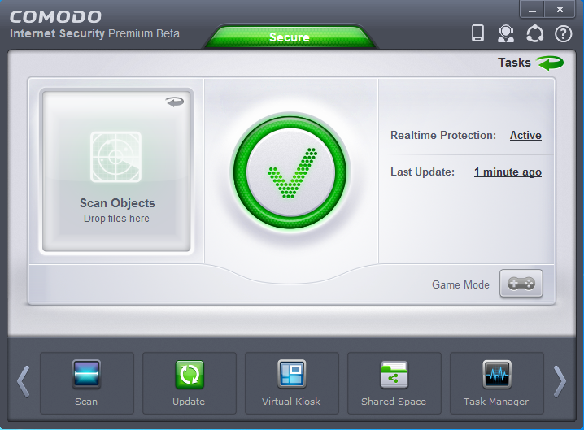Open Task Manager from the bottom bar

[496, 383]
